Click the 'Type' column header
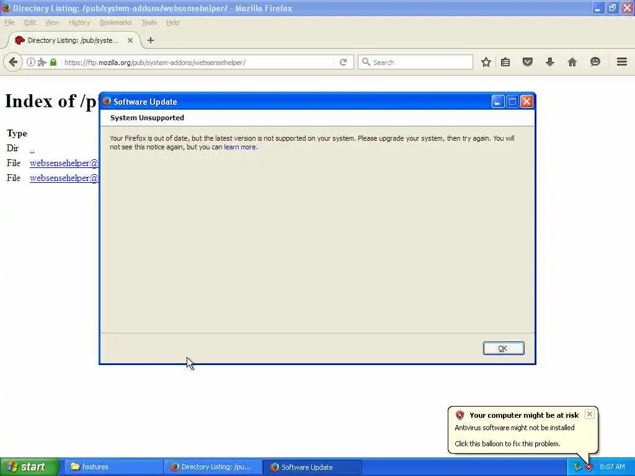 pos(17,134)
